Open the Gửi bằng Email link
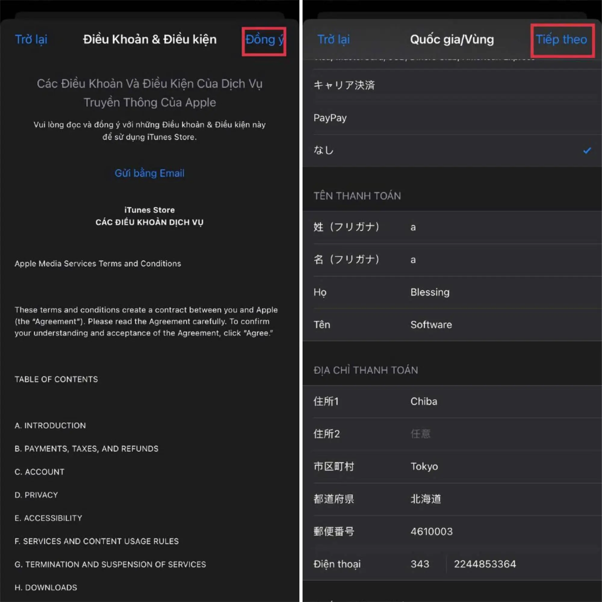 pyautogui.click(x=150, y=173)
